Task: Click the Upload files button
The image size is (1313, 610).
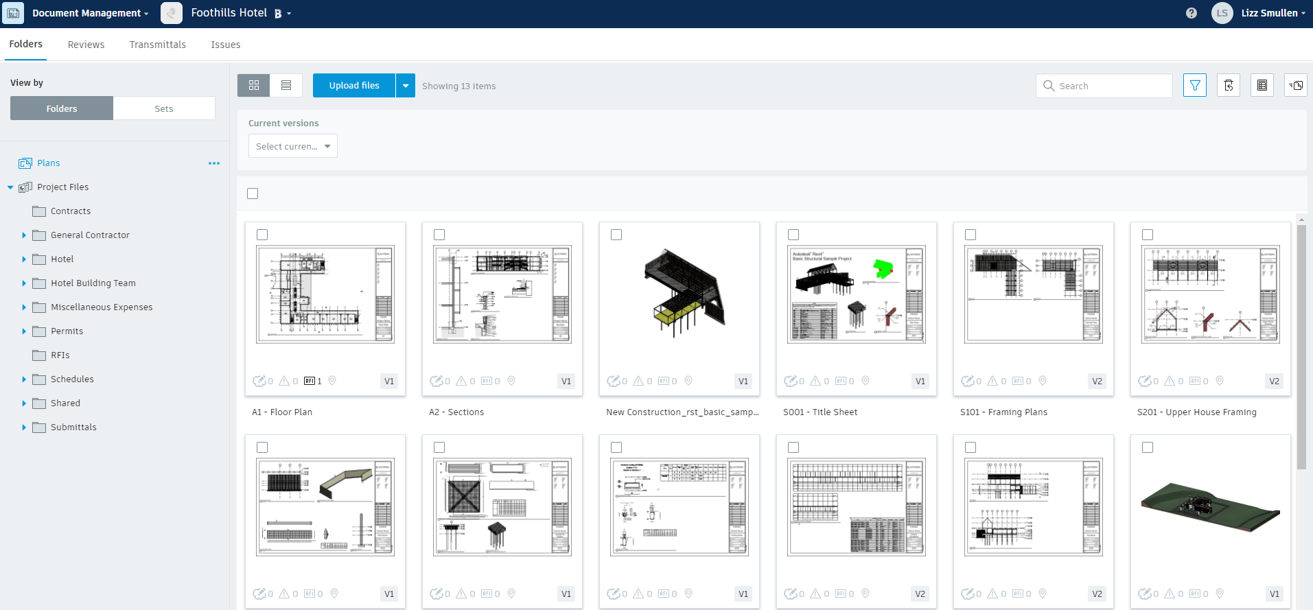Action: pyautogui.click(x=354, y=86)
